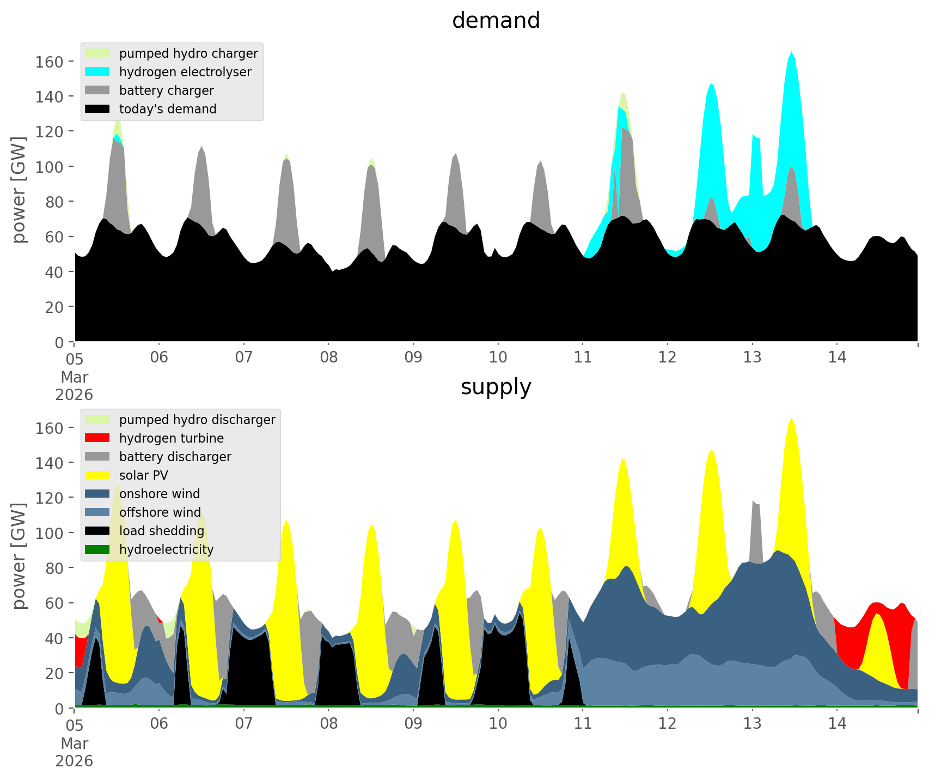The height and width of the screenshot is (780, 929).
Task: Select the "battery discharger" legend label
Action: coord(175,457)
